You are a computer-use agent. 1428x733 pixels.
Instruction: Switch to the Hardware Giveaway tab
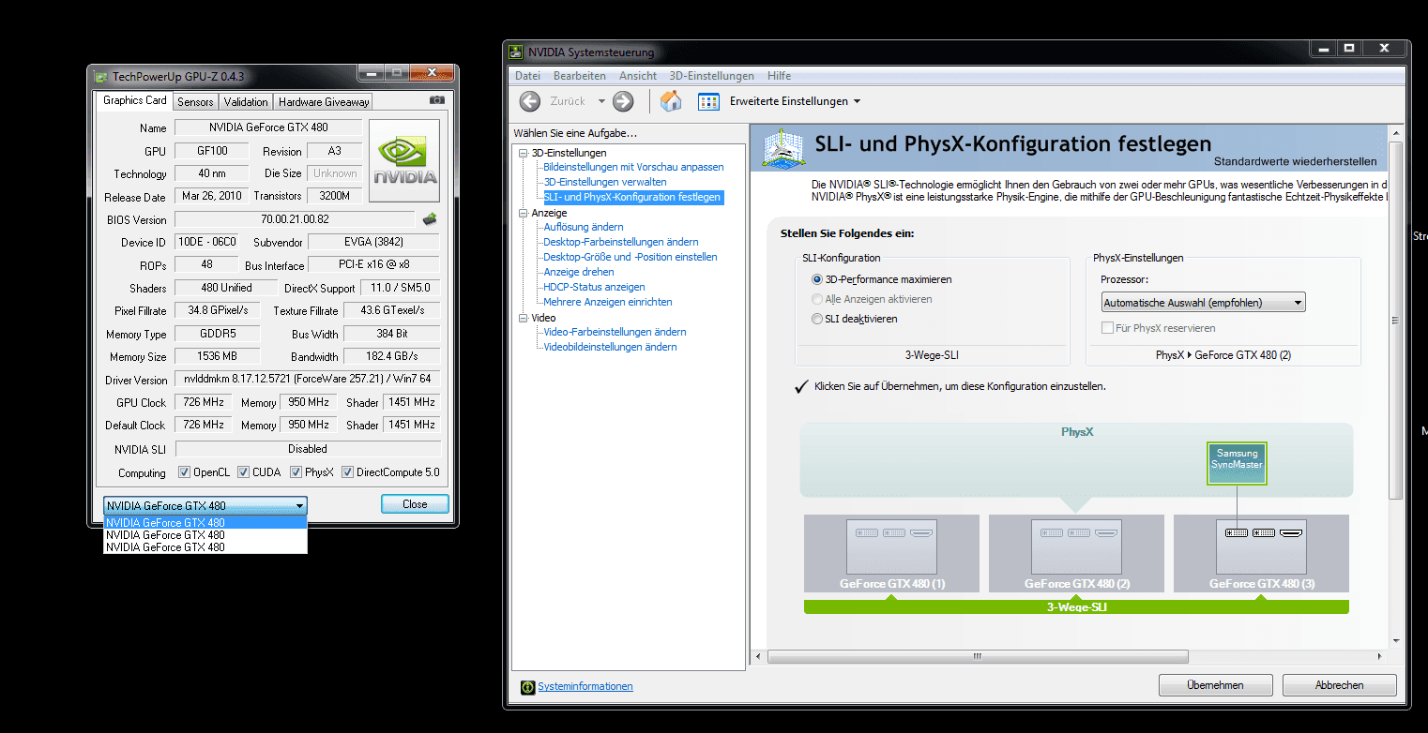[x=324, y=102]
